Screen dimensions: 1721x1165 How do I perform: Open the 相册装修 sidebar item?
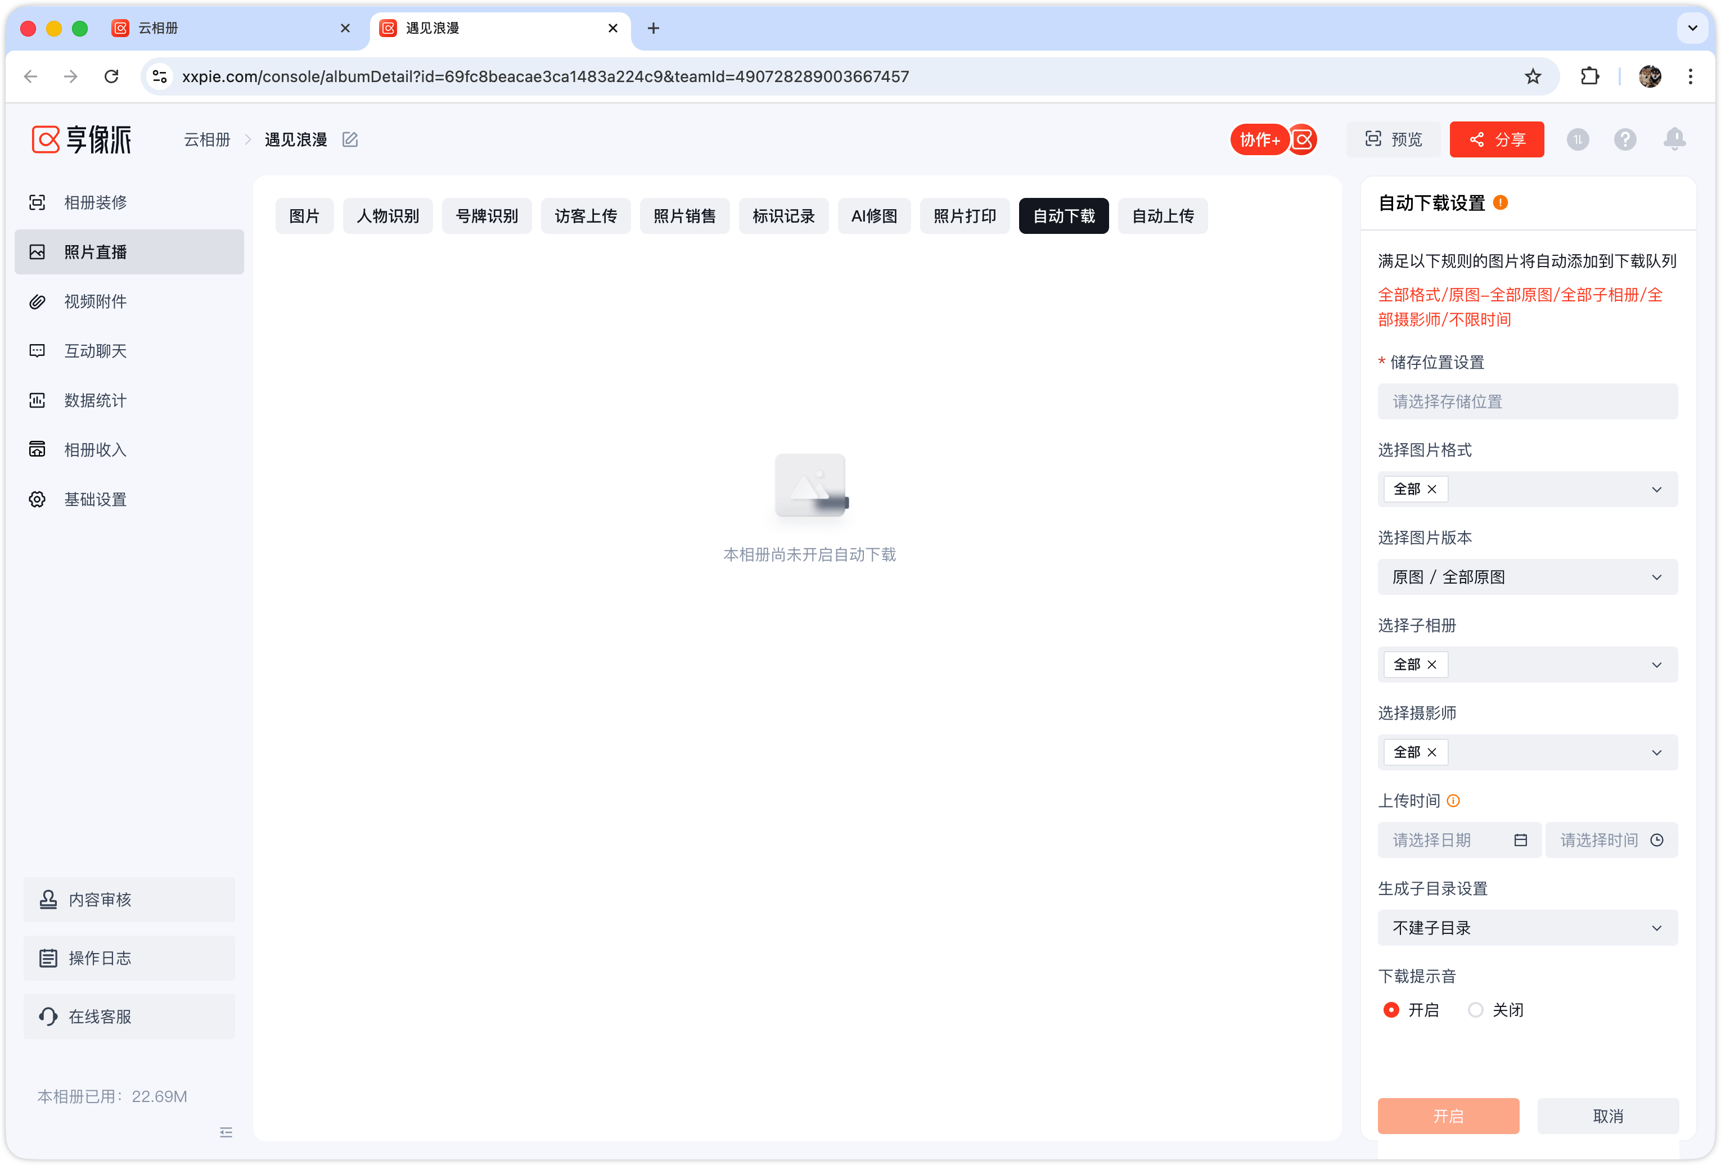tap(129, 202)
